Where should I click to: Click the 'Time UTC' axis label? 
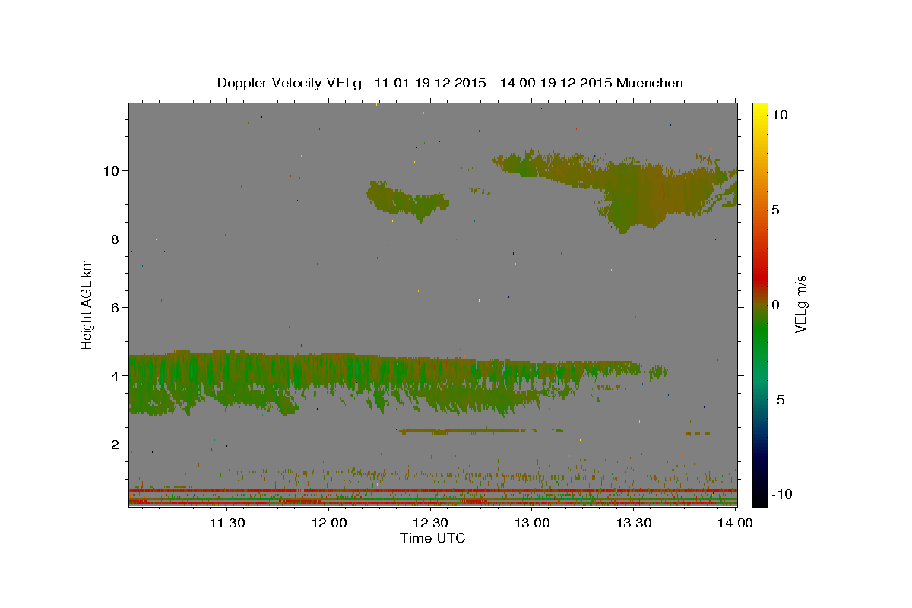pyautogui.click(x=432, y=538)
